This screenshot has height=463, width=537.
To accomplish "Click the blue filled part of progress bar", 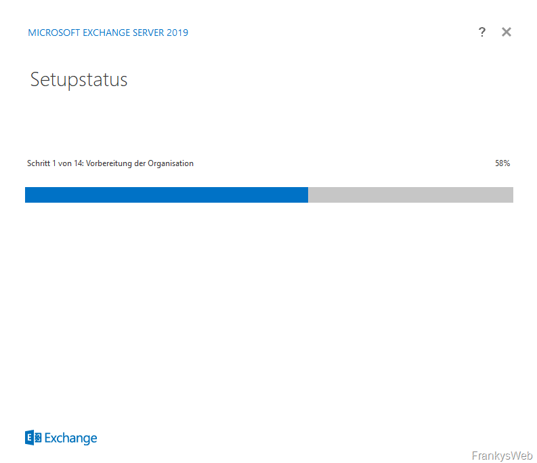I will (166, 195).
